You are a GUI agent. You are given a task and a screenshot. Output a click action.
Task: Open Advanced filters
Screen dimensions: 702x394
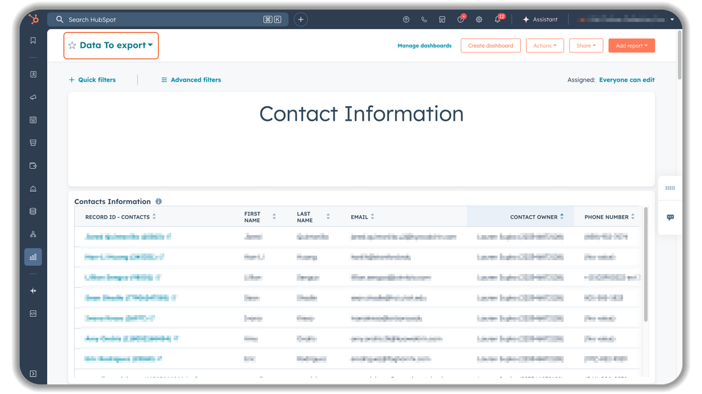tap(191, 80)
